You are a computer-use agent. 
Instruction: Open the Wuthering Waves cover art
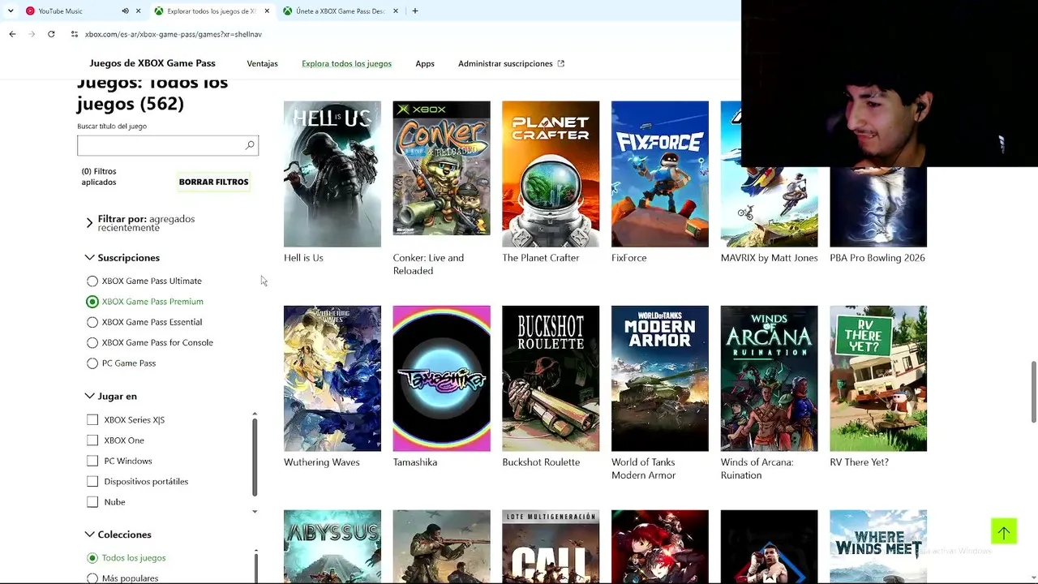pyautogui.click(x=332, y=379)
